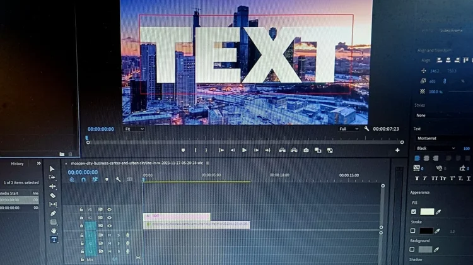This screenshot has height=265, width=473.
Task: Toggle lock on the top video track
Action: (x=81, y=209)
